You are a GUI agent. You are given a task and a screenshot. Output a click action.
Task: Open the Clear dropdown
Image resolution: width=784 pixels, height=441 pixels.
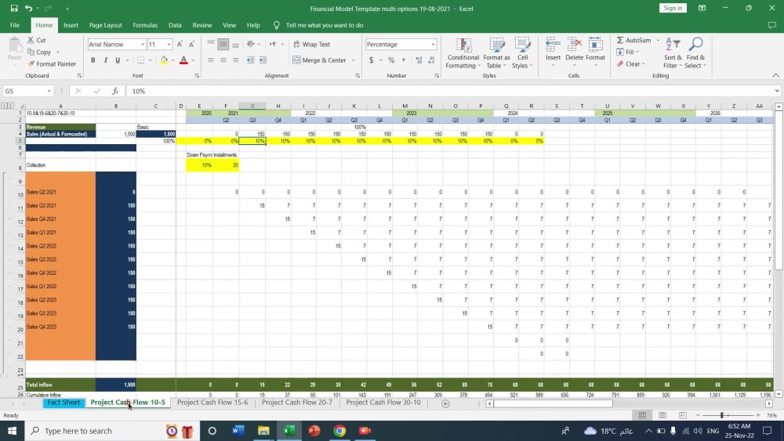630,64
